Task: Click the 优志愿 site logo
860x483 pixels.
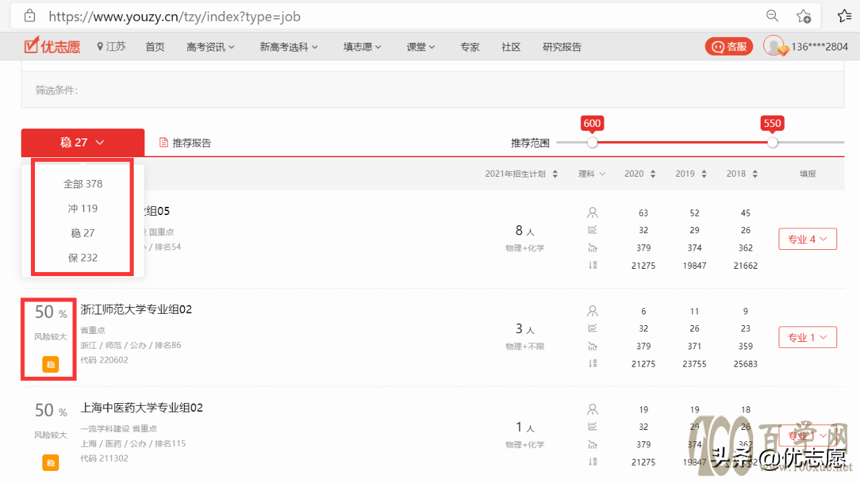Action: click(52, 46)
